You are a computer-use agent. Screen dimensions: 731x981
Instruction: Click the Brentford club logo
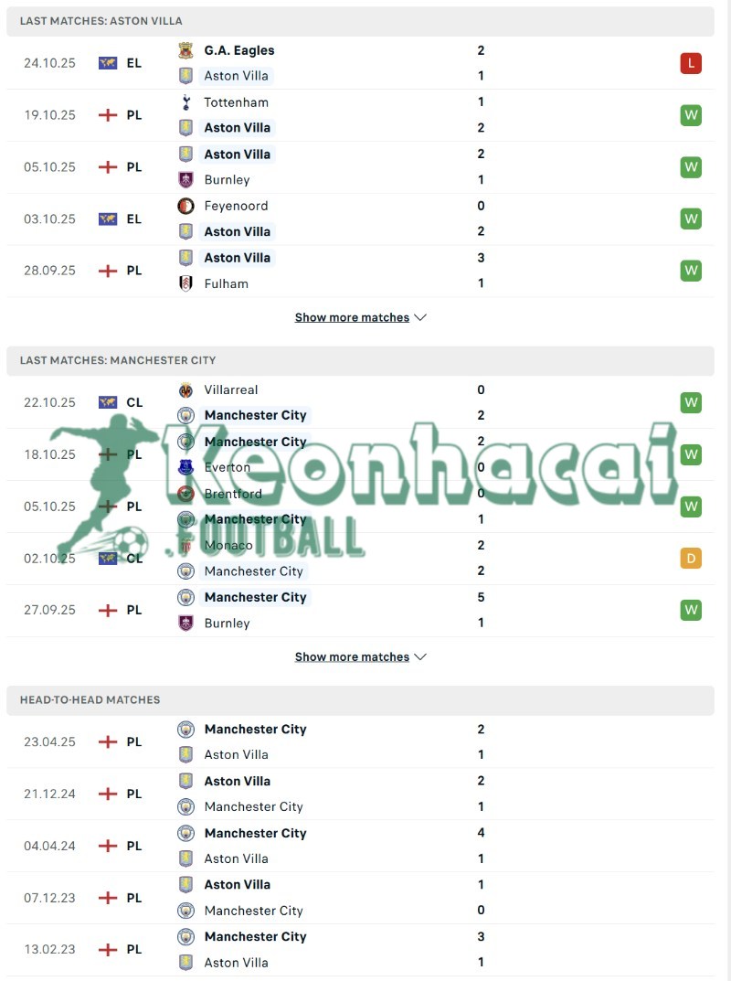186,493
